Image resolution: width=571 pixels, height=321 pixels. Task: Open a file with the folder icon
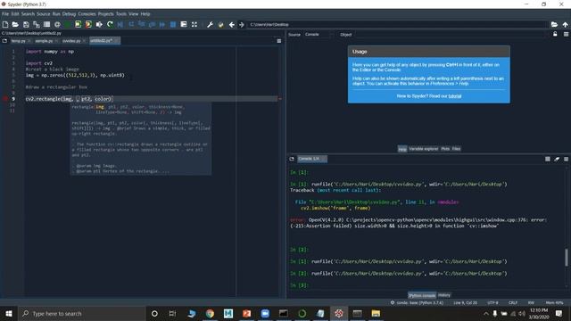point(15,24)
